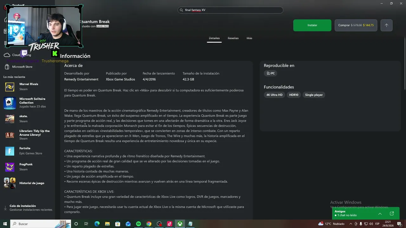Select the Fortnite game icon
406x228 pixels.
click(10, 151)
